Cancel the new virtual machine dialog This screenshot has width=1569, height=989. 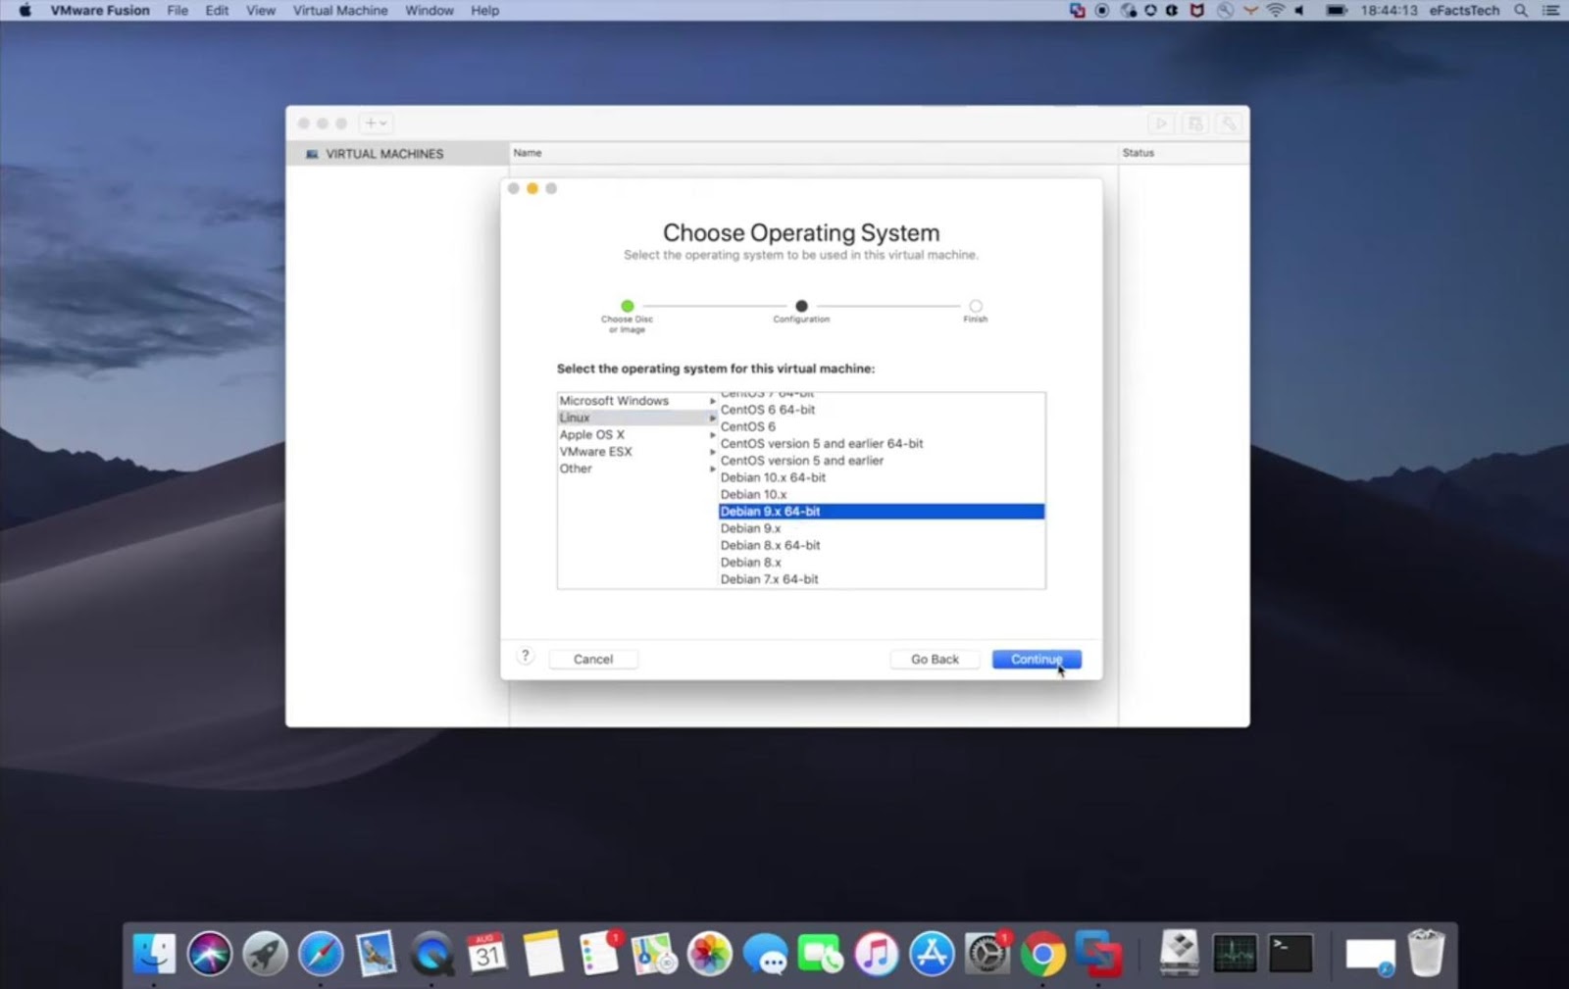[593, 660]
